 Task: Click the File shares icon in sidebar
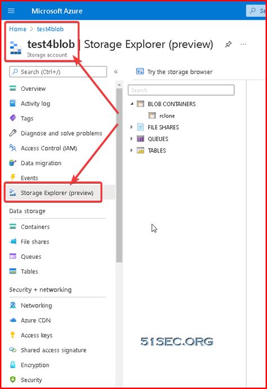[13, 241]
